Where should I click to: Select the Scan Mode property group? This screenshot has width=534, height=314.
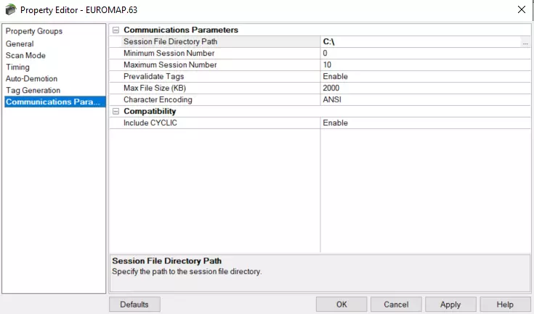25,55
